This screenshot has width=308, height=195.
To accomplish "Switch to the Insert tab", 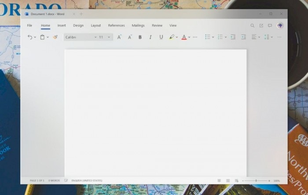I will (x=62, y=25).
